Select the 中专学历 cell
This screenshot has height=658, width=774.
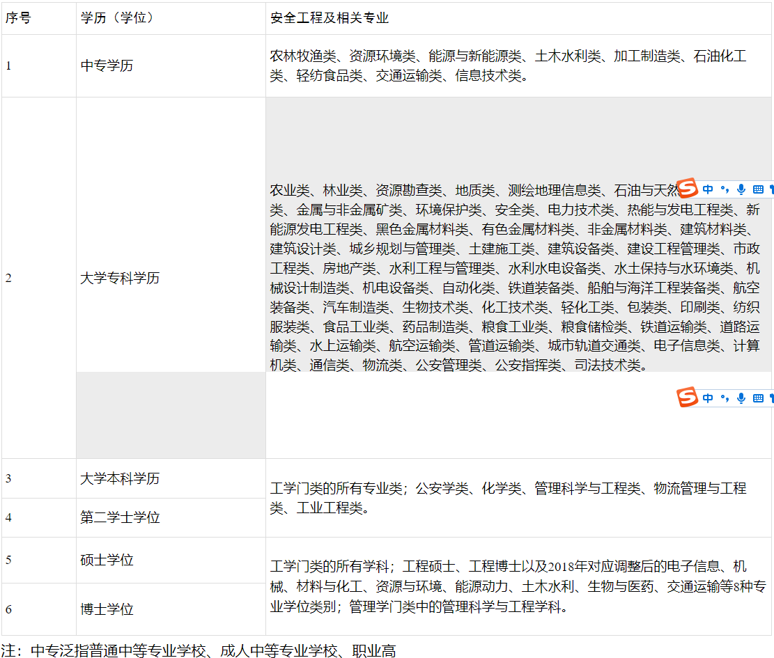click(107, 65)
